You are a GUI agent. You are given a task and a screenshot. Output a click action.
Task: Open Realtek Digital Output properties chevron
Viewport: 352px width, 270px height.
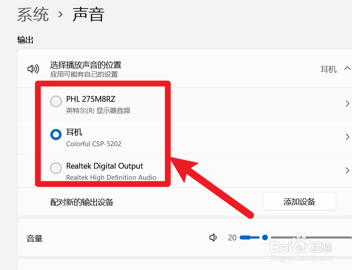point(348,170)
